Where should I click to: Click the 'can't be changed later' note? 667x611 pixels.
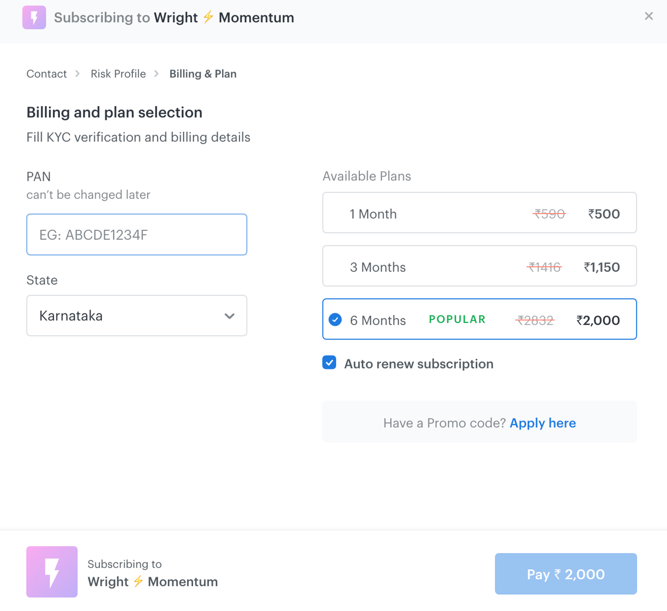88,195
